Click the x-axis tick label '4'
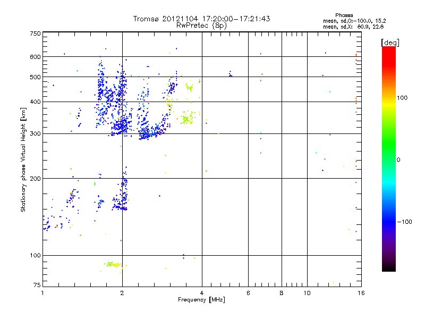The image size is (425, 319). point(202,293)
